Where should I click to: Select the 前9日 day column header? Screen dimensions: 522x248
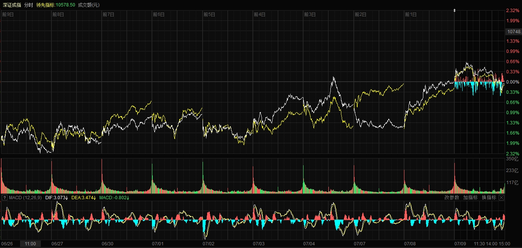8,14
